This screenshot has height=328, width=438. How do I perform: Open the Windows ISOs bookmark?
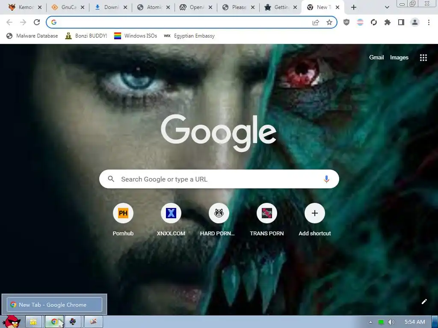coord(136,36)
